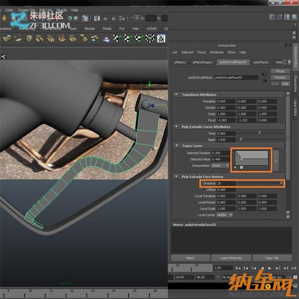Open the Interpolation Linear dropdown
This screenshot has height=299, width=299.
[221, 165]
